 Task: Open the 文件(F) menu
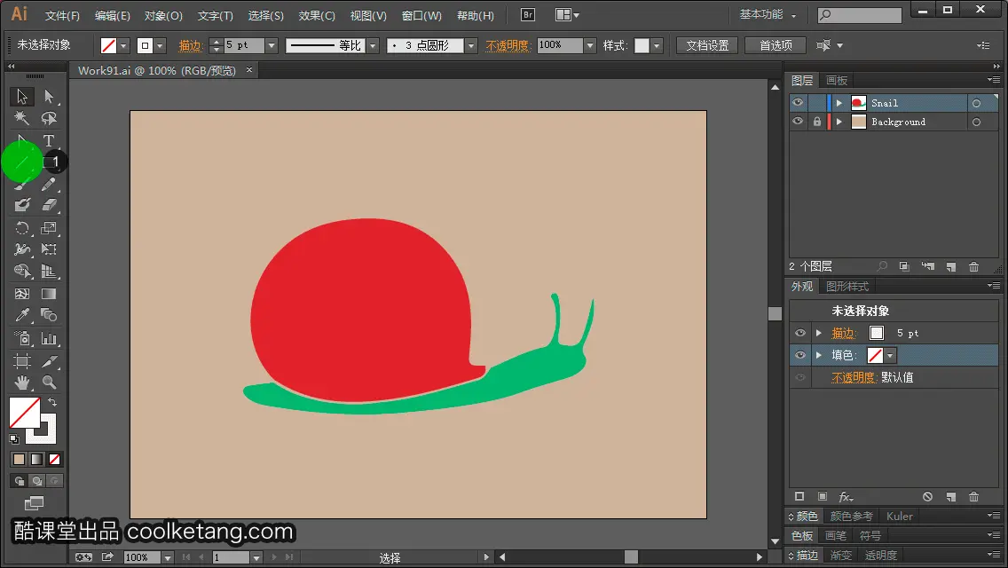[x=62, y=15]
